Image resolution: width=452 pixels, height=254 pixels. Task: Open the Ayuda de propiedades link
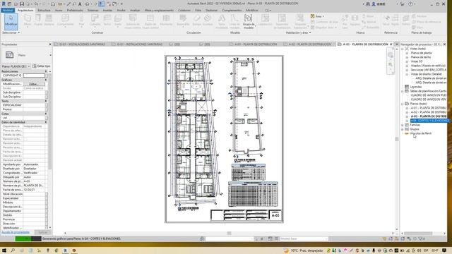16,232
